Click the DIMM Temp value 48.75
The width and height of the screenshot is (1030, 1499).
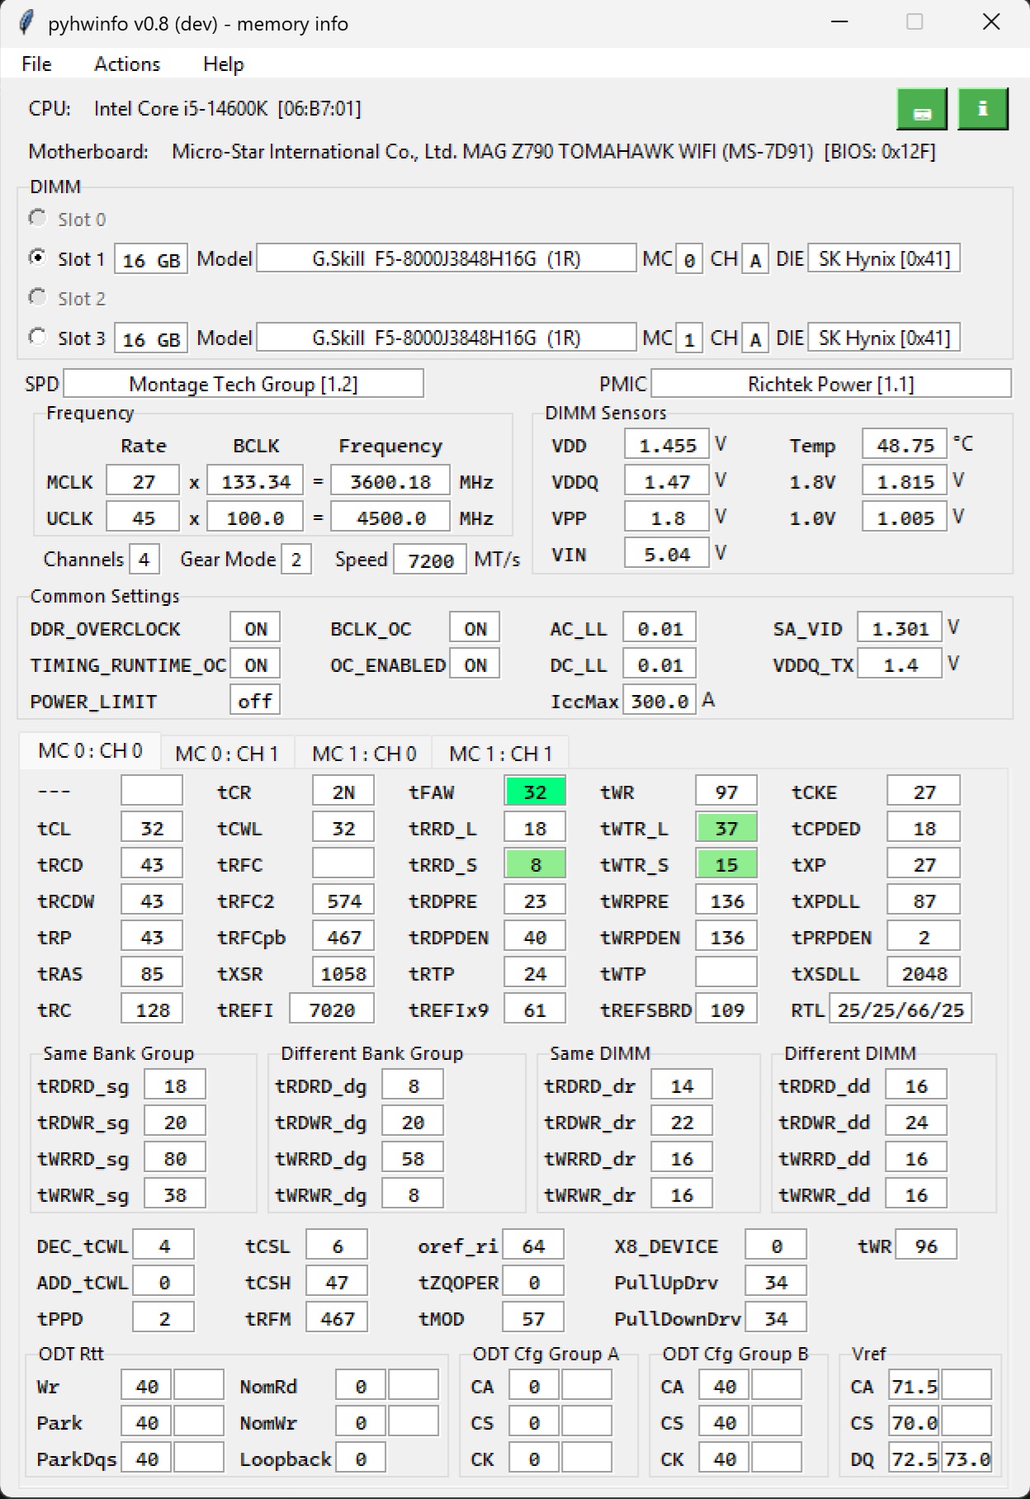coord(905,446)
